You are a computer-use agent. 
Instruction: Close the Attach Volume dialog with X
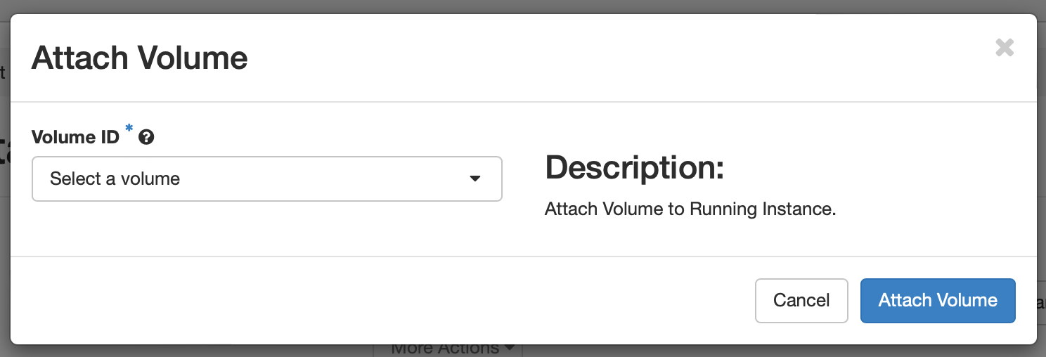tap(1005, 48)
